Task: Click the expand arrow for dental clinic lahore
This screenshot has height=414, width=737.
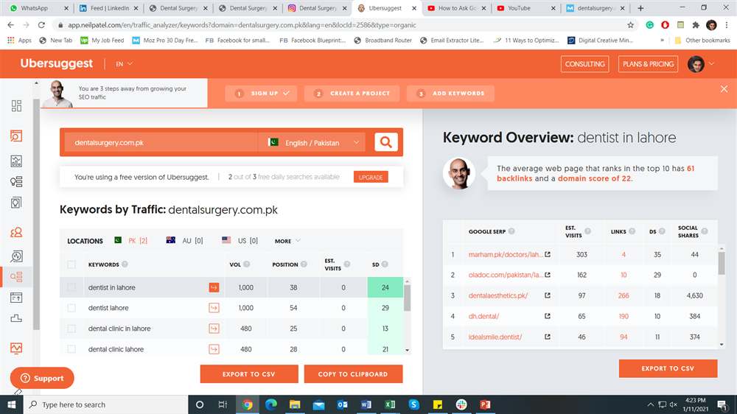Action: [x=214, y=349]
